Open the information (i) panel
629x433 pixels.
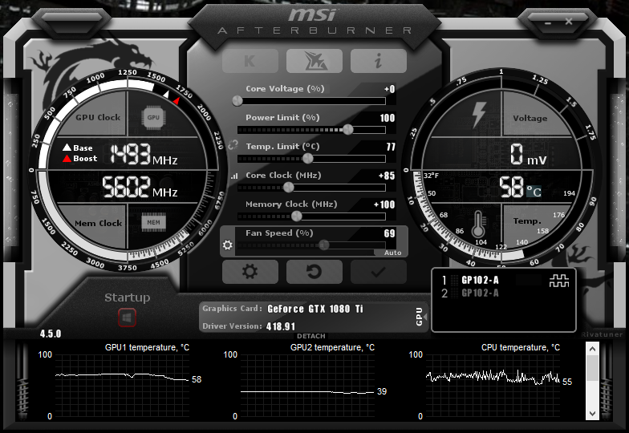[379, 61]
